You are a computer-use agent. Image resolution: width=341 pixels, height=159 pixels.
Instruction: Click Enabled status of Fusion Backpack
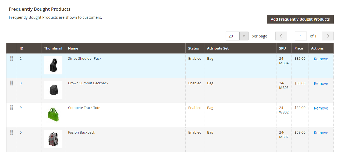pyautogui.click(x=195, y=132)
